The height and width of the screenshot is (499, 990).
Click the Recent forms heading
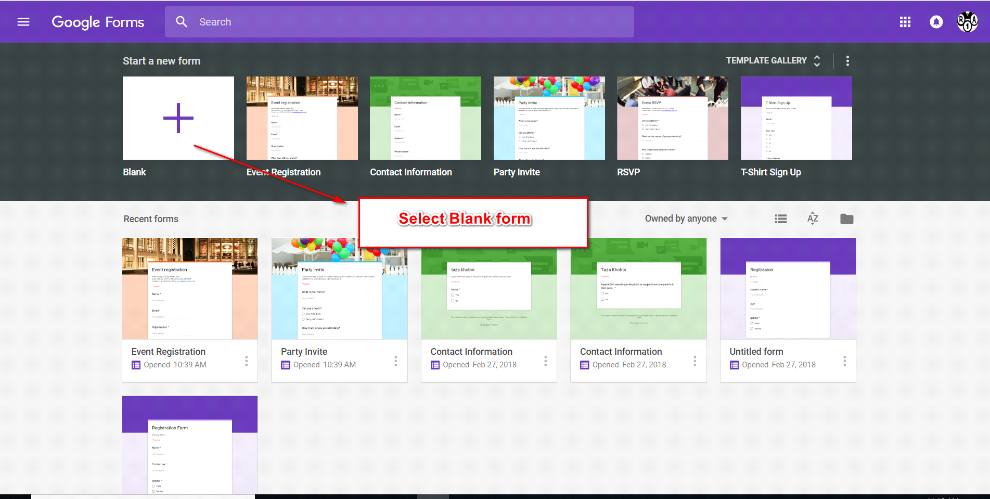151,219
